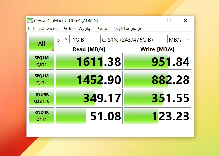Open the Ustawienia menu
This screenshot has width=219, height=156.
(49, 29)
